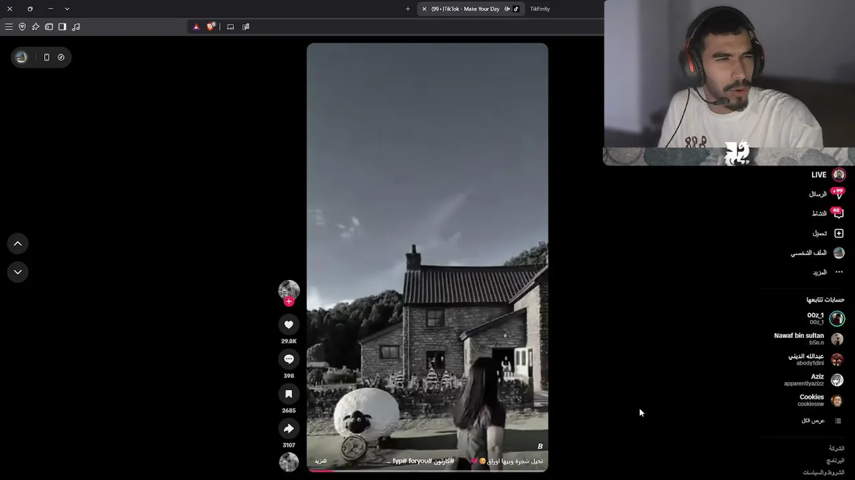Viewport: 855px width, 480px height.
Task: Click the streamer webcam overlay
Action: [729, 83]
